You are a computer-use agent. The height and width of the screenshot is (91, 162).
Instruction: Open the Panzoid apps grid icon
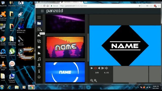pos(42,11)
